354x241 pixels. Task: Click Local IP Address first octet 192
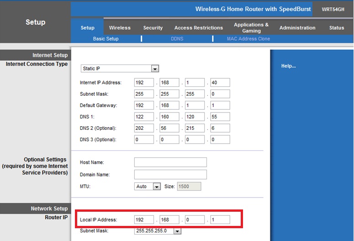click(x=144, y=220)
